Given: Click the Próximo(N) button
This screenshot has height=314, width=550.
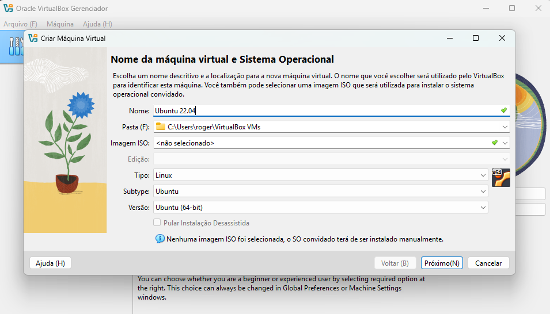Looking at the screenshot, I should 442,263.
